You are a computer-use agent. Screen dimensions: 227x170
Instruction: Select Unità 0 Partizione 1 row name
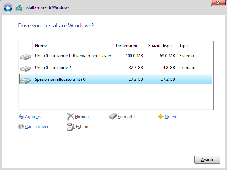tap(73, 56)
